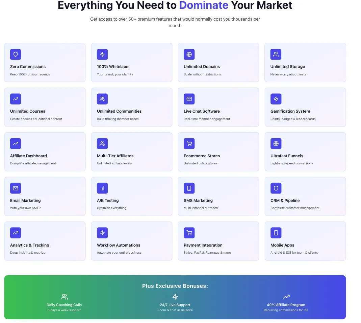Click the phone icon above SMS Marketing
361x323 pixels.
tap(189, 188)
